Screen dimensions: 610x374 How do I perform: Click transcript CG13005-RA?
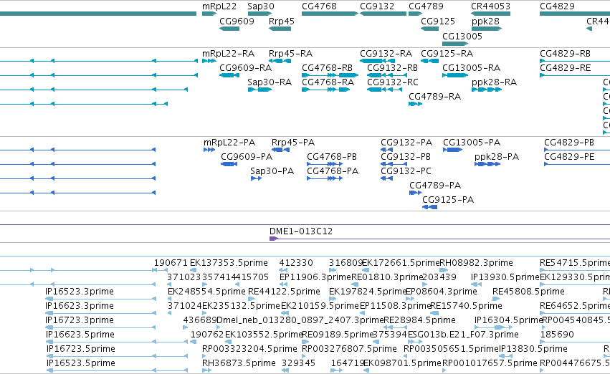(454, 75)
